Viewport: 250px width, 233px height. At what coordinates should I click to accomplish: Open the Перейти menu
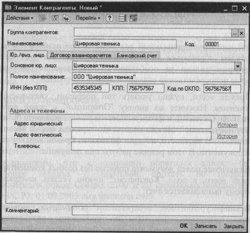[88, 18]
